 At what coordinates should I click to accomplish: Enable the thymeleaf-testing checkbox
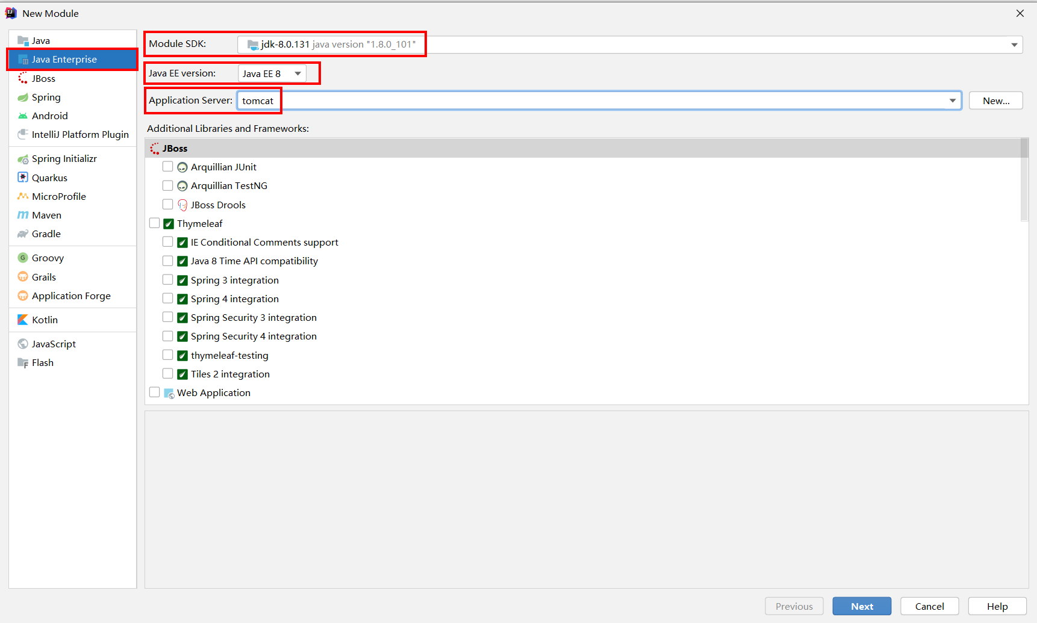(168, 355)
